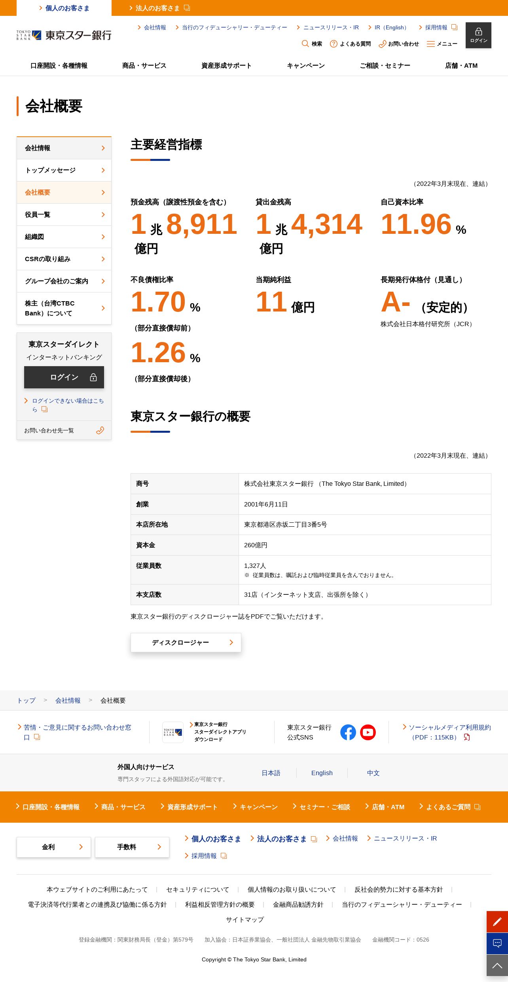Switch language to English

[322, 773]
